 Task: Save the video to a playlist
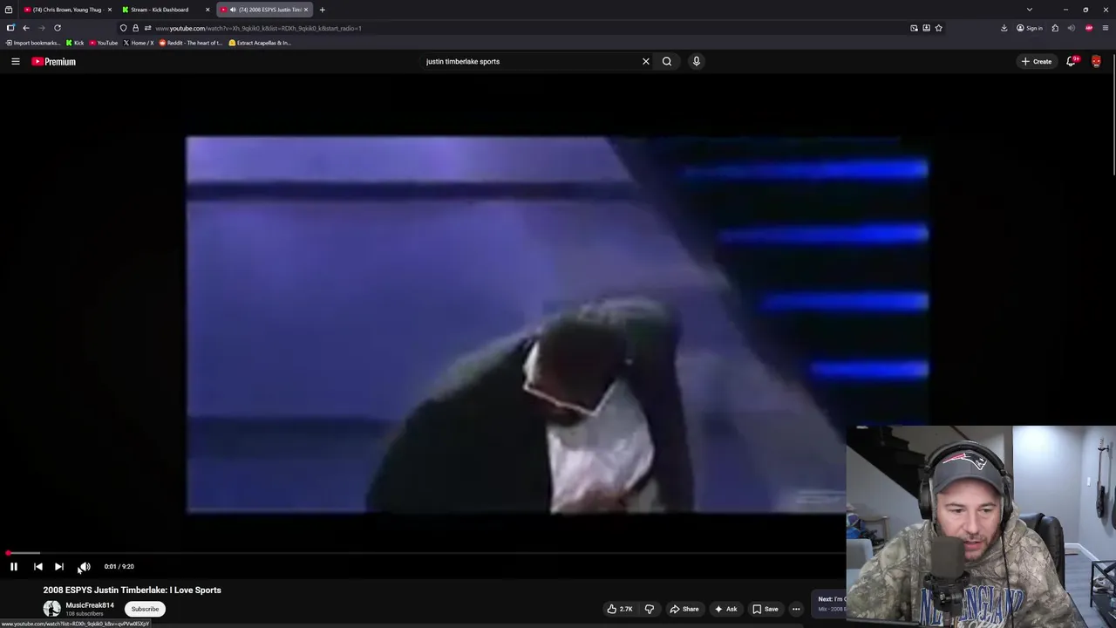pos(766,609)
